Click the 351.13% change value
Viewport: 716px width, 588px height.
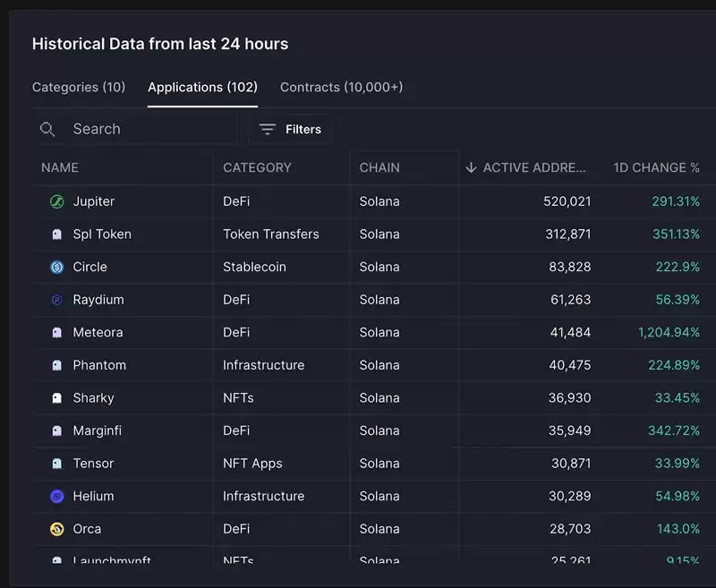pos(676,234)
